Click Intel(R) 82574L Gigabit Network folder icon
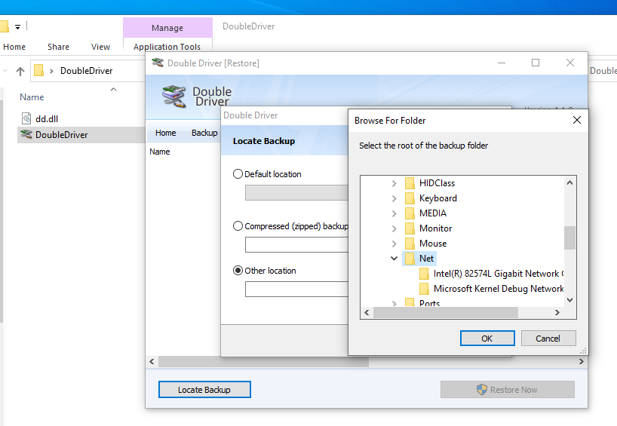The height and width of the screenshot is (426, 617). coord(424,274)
